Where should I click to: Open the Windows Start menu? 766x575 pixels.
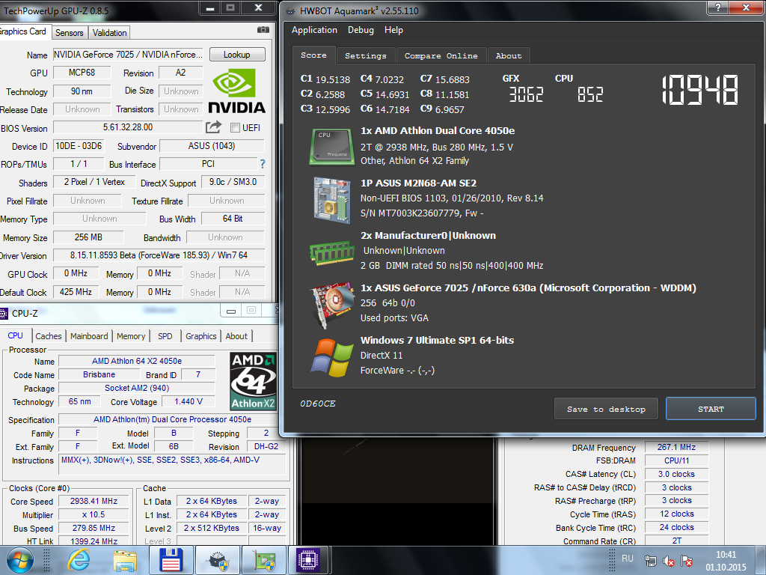[20, 560]
